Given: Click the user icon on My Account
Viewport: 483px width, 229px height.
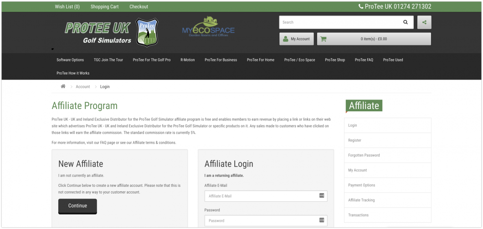Looking at the screenshot, I should (x=286, y=39).
